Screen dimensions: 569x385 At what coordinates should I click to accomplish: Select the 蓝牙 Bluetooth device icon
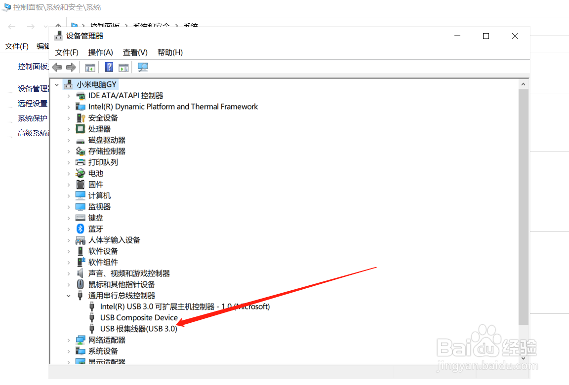click(80, 229)
